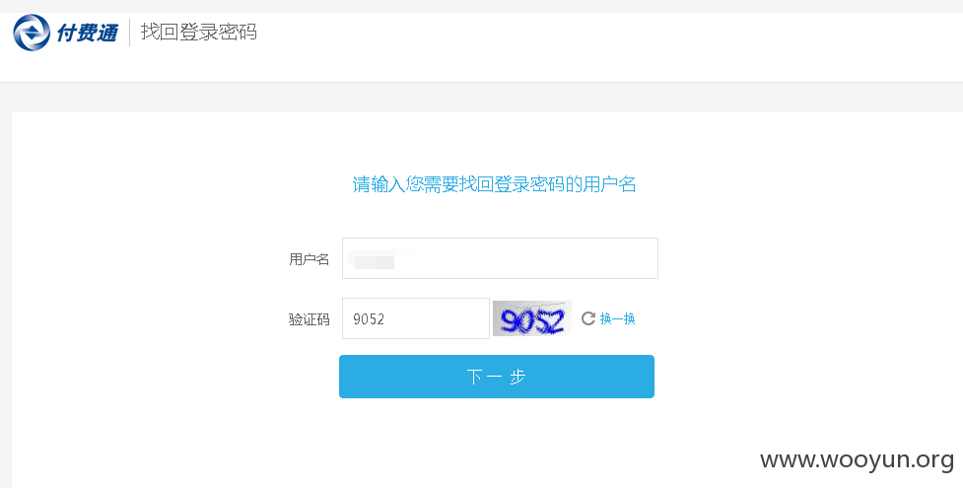The image size is (963, 488).
Task: Click the 下 character on blue button
Action: pyautogui.click(x=474, y=377)
